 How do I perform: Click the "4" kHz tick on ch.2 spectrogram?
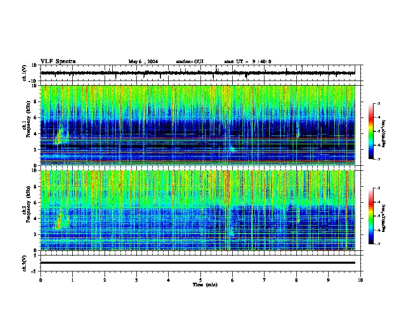pos(35,219)
